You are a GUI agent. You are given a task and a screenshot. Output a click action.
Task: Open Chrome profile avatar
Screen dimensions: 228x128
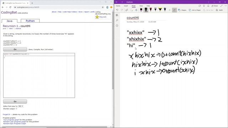[108, 7]
